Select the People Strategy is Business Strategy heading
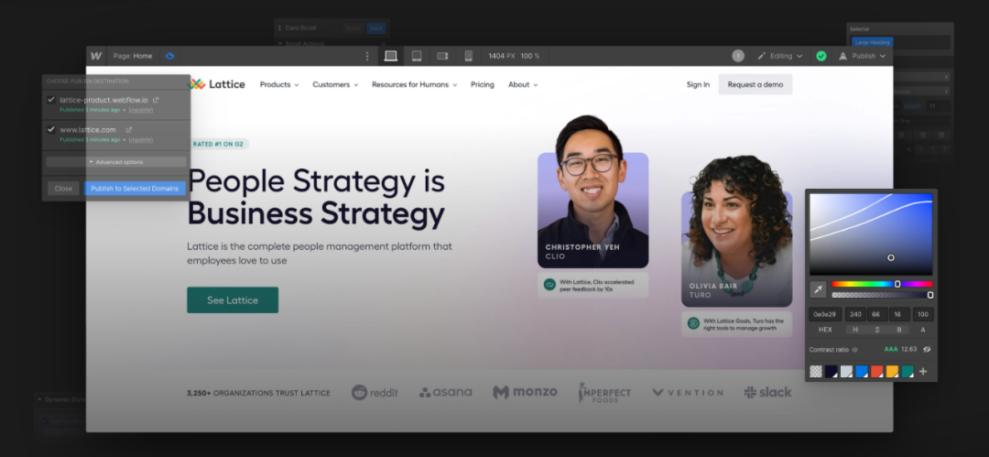The height and width of the screenshot is (457, 989). coord(317,197)
